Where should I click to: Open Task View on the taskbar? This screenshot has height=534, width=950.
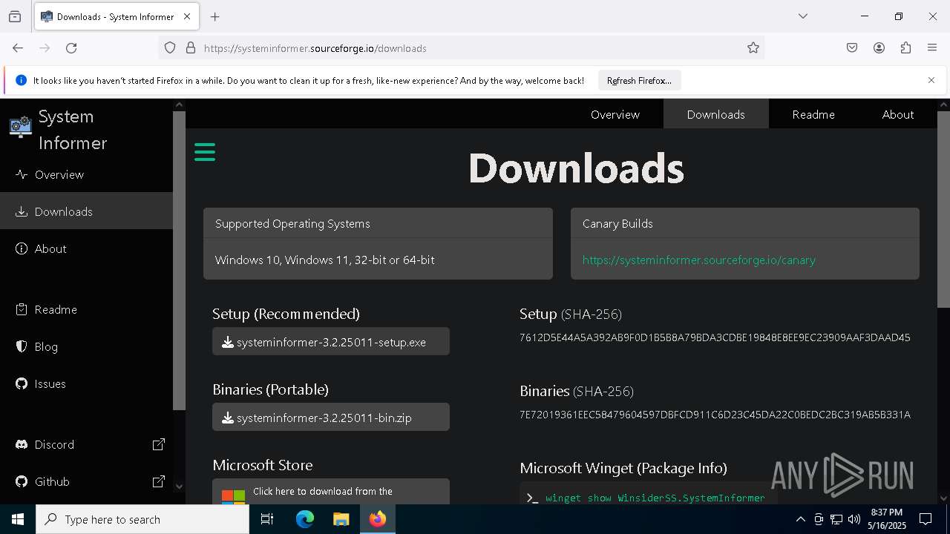pyautogui.click(x=267, y=519)
